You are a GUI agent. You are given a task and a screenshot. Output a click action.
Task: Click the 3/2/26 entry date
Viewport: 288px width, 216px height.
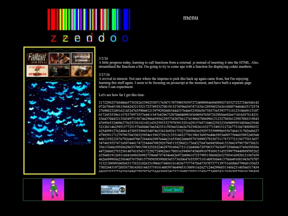(103, 59)
